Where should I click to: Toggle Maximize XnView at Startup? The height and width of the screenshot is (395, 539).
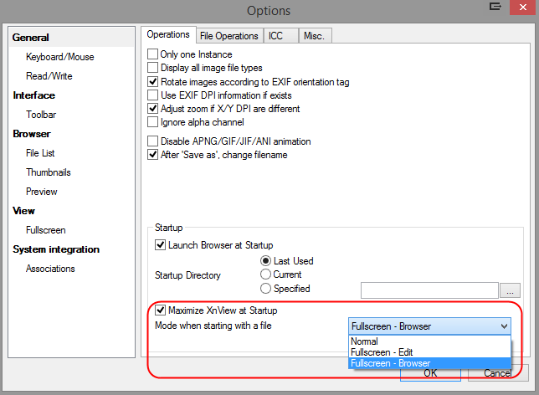pos(160,310)
